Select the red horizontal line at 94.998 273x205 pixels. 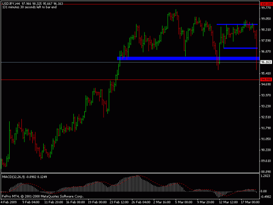pos(130,80)
